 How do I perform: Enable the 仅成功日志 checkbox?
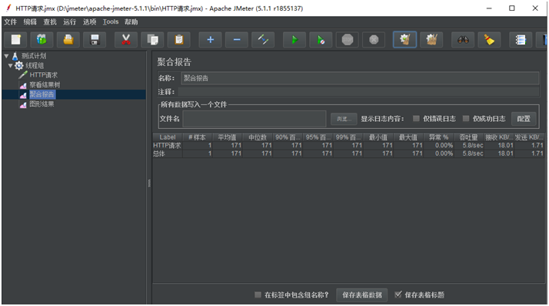coord(466,118)
